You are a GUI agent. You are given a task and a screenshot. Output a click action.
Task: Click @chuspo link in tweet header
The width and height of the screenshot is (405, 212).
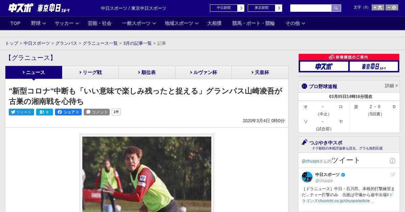(x=310, y=161)
